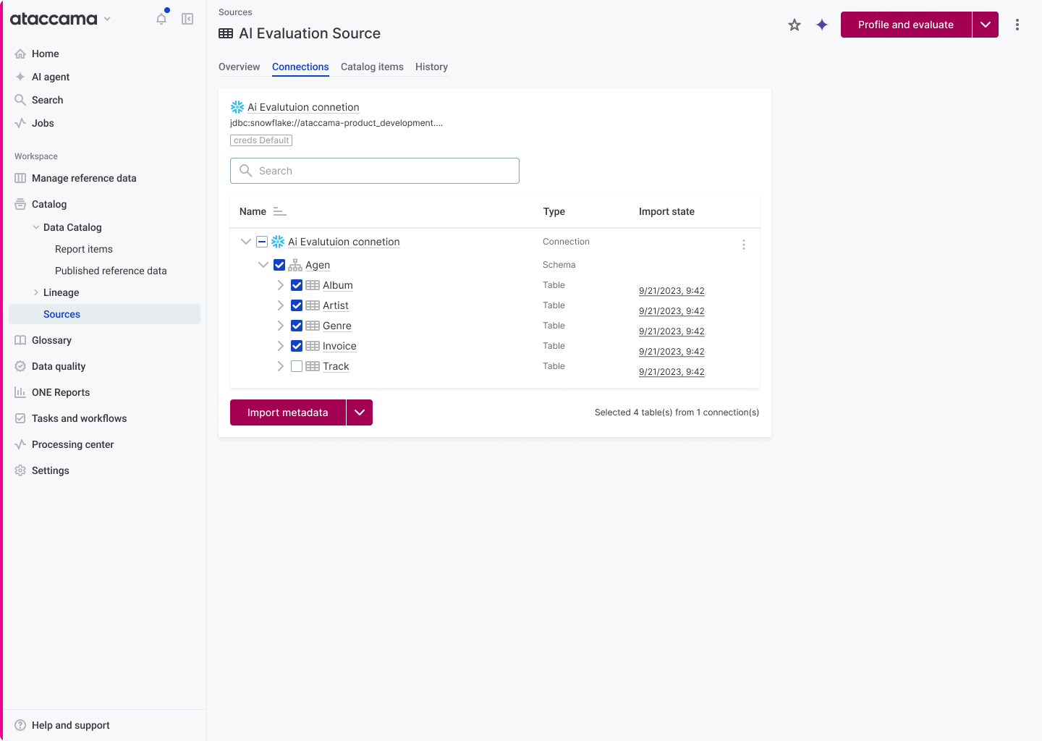Image resolution: width=1042 pixels, height=741 pixels.
Task: Uncheck the Genre table checkbox
Action: tap(297, 326)
